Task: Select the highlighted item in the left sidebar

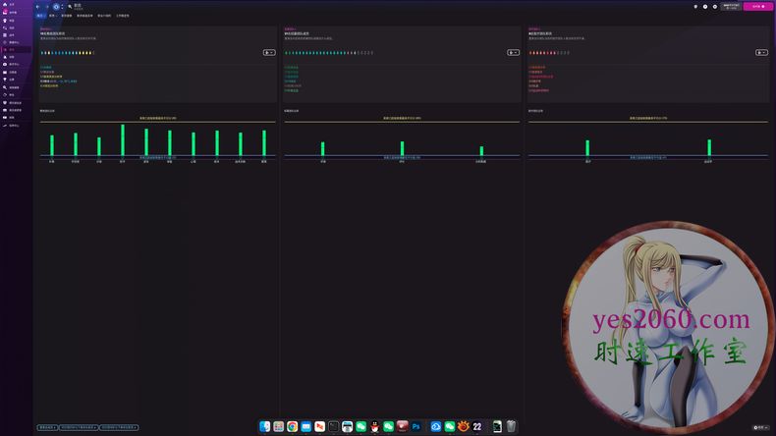Action: (12, 48)
